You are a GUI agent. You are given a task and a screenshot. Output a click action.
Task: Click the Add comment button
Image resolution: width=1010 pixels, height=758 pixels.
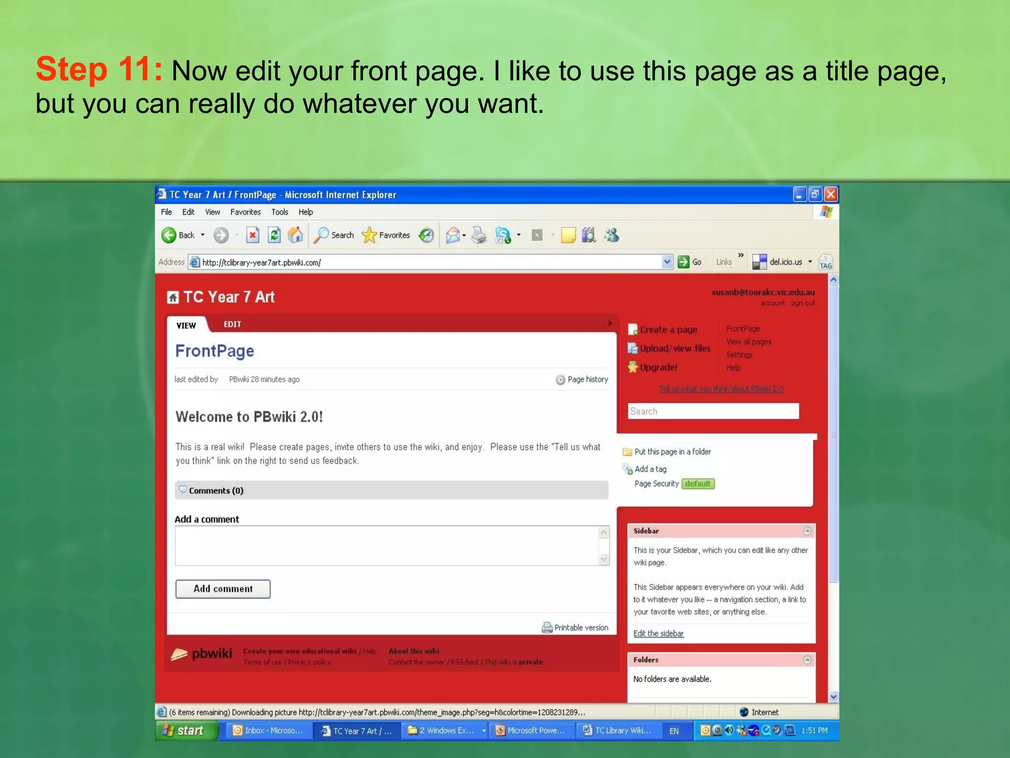223,589
